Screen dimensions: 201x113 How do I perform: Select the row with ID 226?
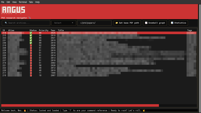(x=99, y=70)
